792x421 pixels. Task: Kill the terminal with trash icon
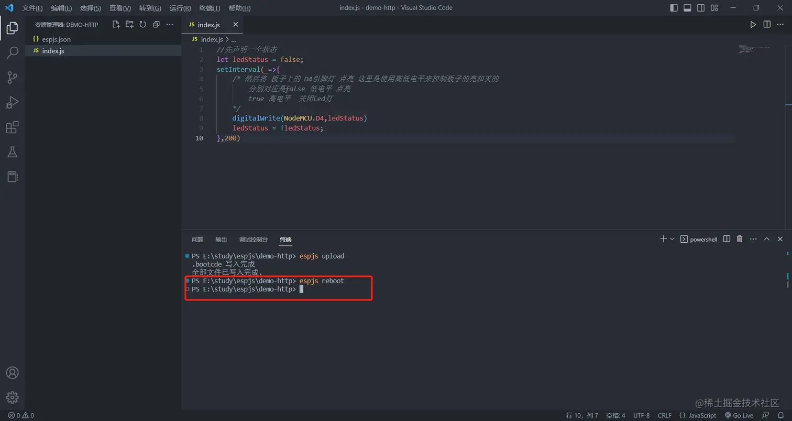[x=740, y=239]
